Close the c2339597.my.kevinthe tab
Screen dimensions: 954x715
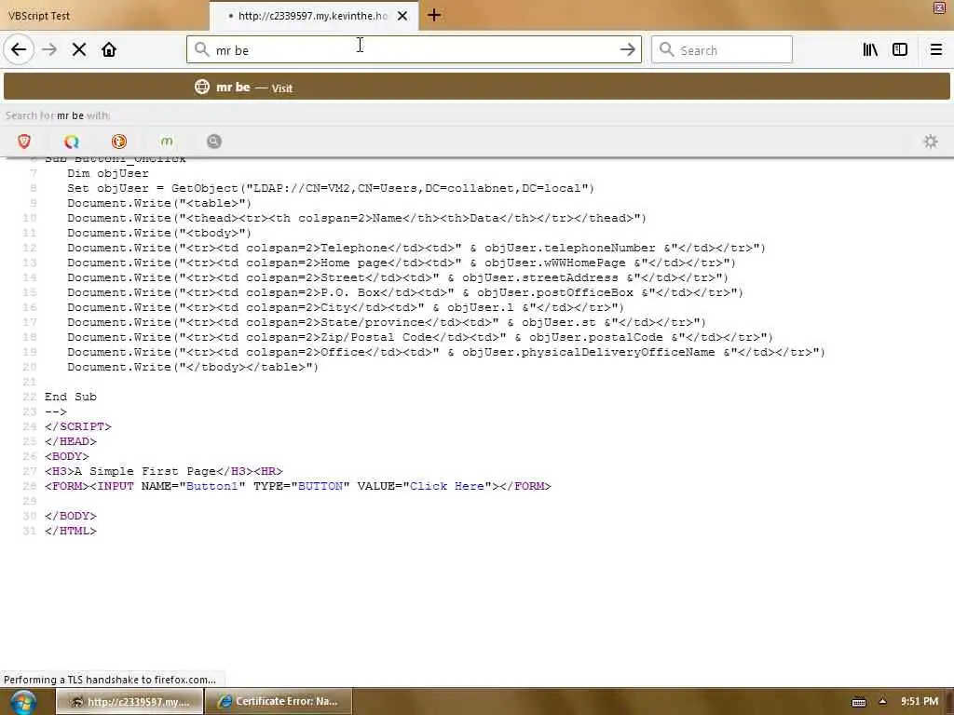[x=402, y=16]
